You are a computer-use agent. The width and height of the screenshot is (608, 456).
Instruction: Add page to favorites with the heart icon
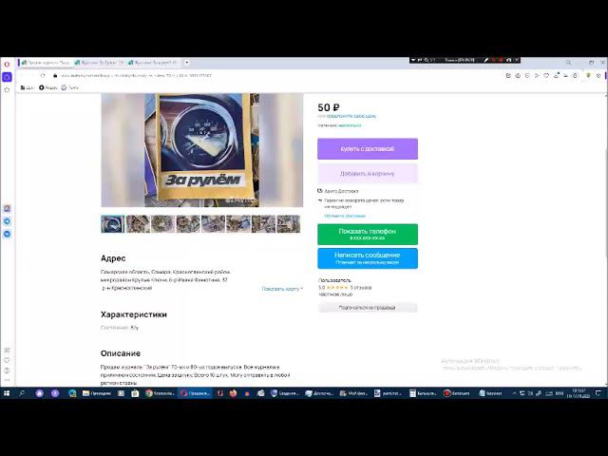click(x=546, y=76)
